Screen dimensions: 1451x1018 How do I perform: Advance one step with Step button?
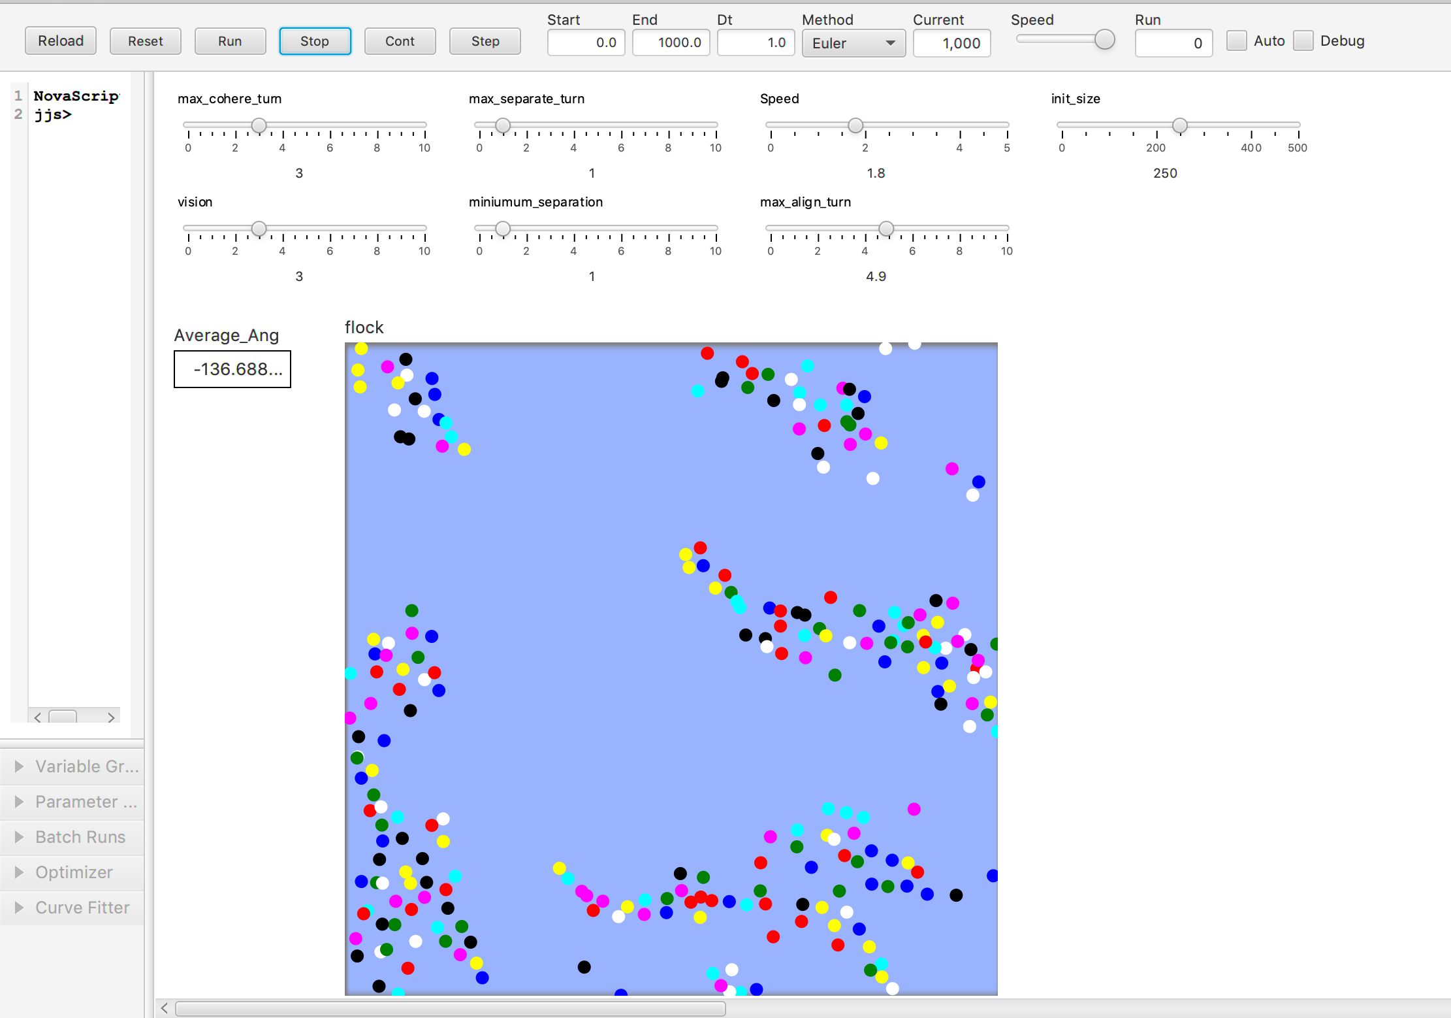tap(485, 41)
